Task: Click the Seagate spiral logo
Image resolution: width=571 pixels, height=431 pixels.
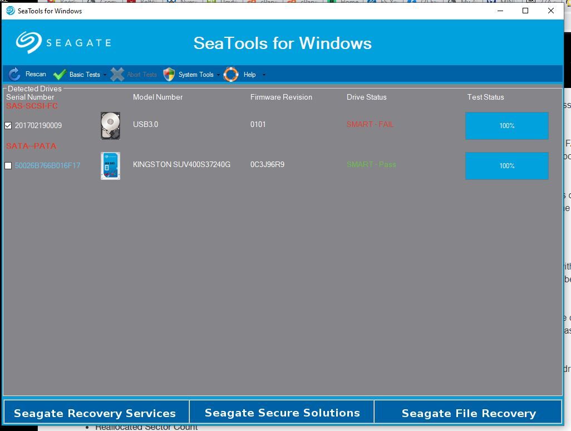Action: (x=28, y=42)
